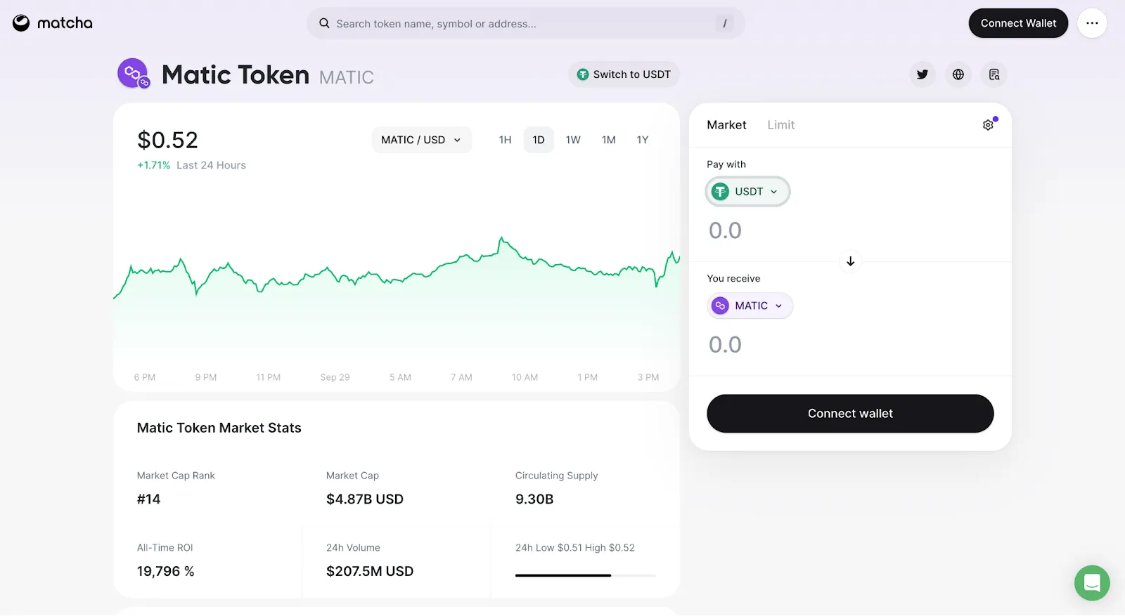Switch to the Limit tab
The width and height of the screenshot is (1125, 616).
tap(781, 125)
